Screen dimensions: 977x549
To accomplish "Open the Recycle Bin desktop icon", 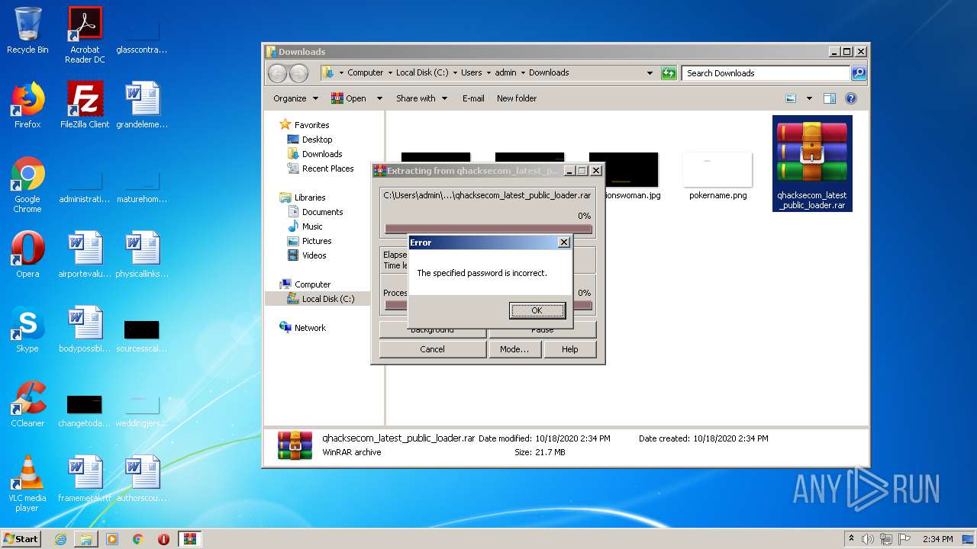I will click(x=27, y=30).
